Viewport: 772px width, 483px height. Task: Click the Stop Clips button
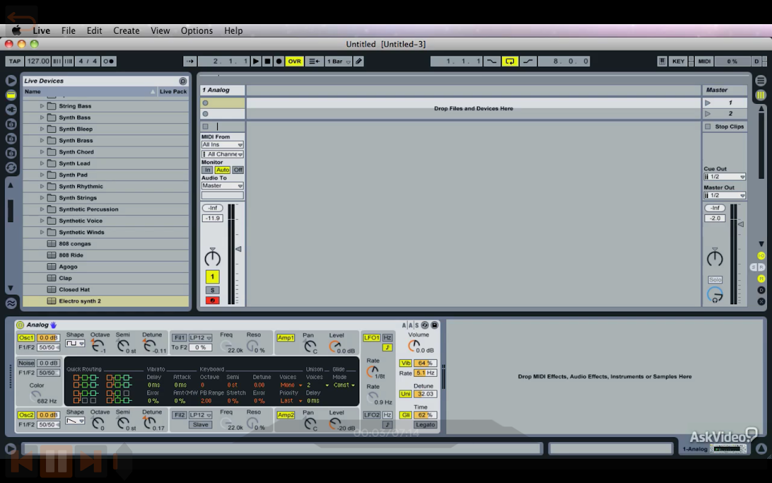tap(725, 127)
